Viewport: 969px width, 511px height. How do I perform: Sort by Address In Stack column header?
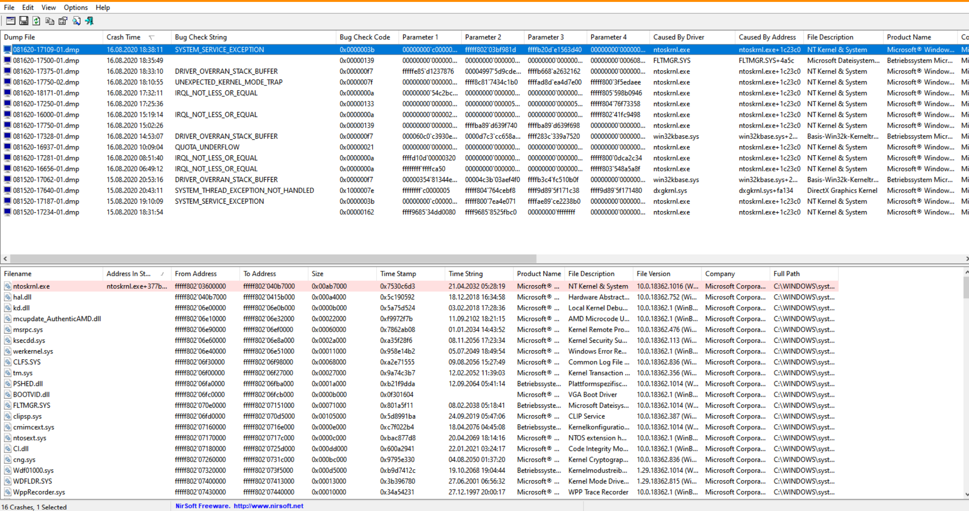128,274
